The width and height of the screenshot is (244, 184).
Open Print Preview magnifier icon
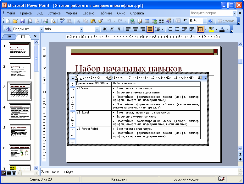pyautogui.click(x=53, y=21)
